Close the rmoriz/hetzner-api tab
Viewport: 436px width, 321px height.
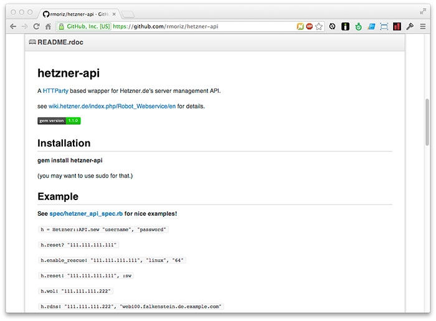tap(114, 14)
